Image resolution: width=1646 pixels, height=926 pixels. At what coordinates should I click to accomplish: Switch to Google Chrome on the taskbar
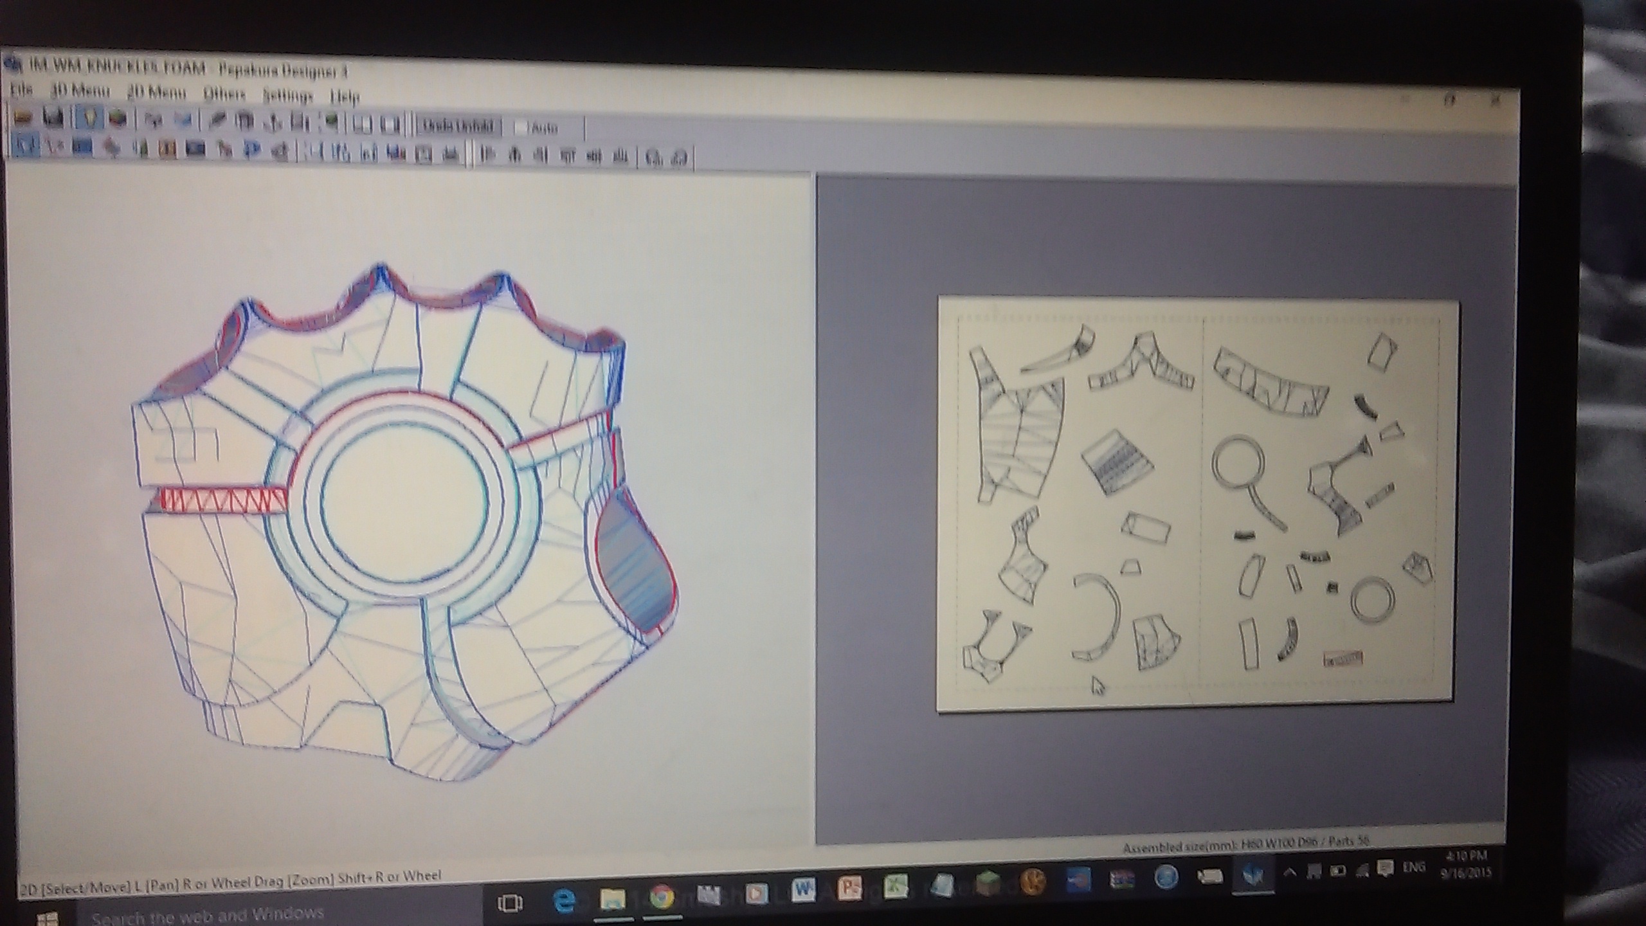click(x=661, y=897)
